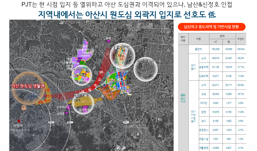Select the 배방역 station dot

tap(77, 97)
